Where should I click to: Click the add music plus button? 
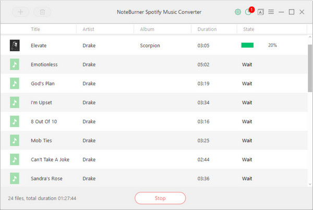pos(20,12)
